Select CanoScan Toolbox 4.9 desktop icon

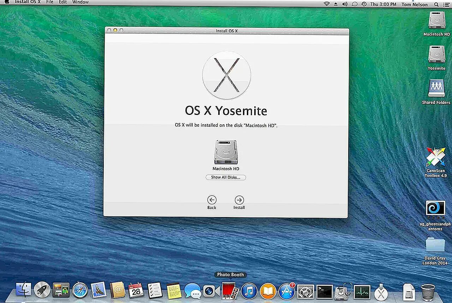pyautogui.click(x=436, y=157)
